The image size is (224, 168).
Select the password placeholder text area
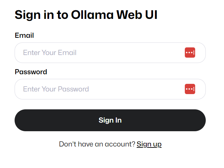(56, 89)
